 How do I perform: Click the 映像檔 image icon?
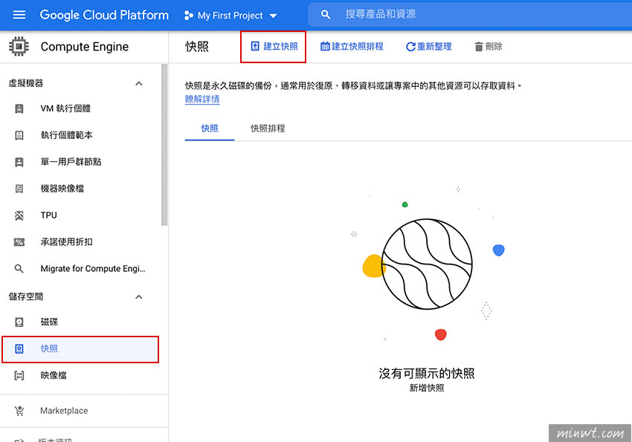19,376
